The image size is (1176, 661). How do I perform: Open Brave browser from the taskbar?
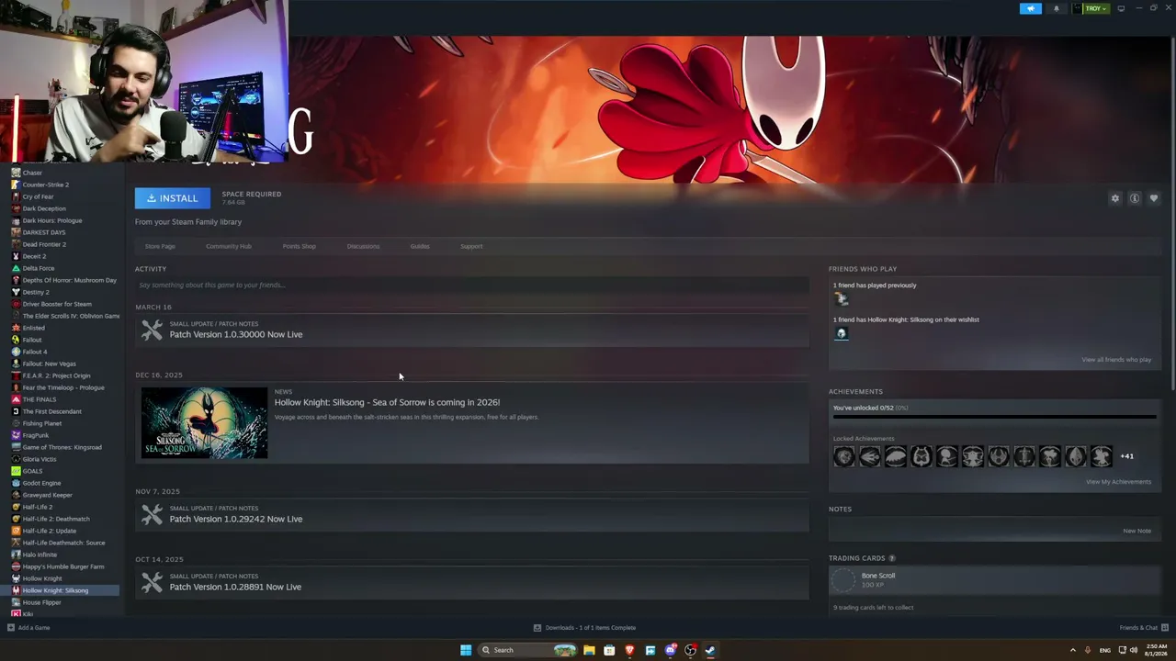pyautogui.click(x=629, y=650)
